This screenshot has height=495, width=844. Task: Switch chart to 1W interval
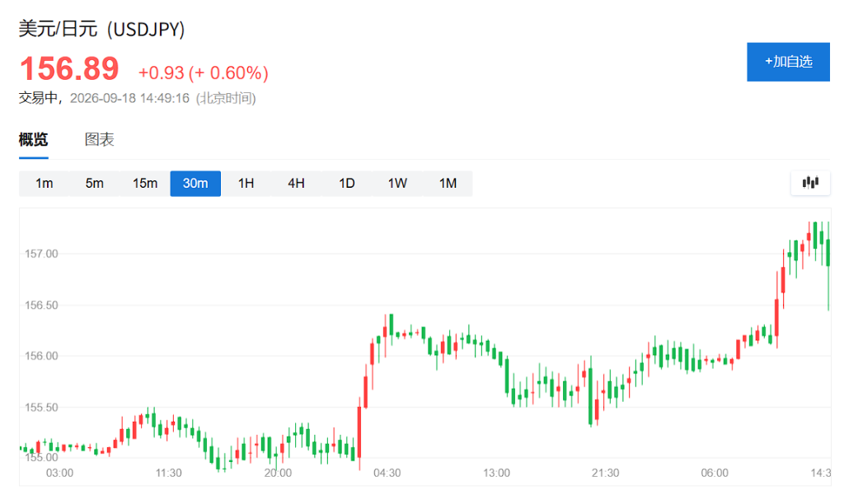pos(397,184)
